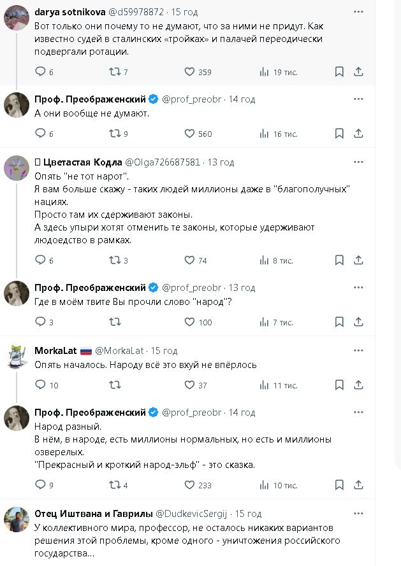Image resolution: width=401 pixels, height=566 pixels.
Task: Toggle like on tweet with 100 likes
Action: 189,322
